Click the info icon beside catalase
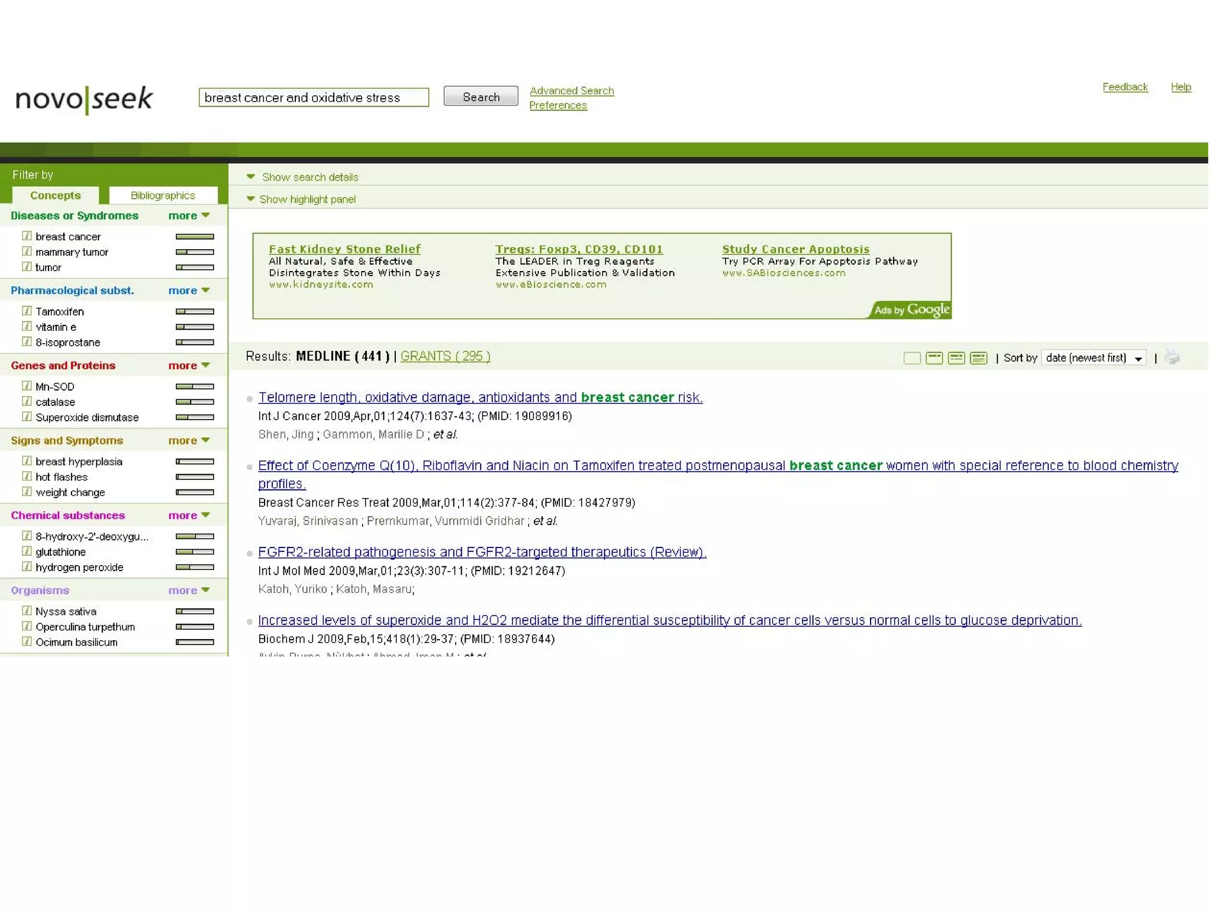 tap(27, 401)
